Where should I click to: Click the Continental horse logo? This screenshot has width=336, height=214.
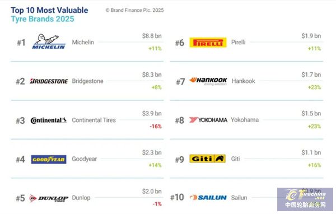49,120
